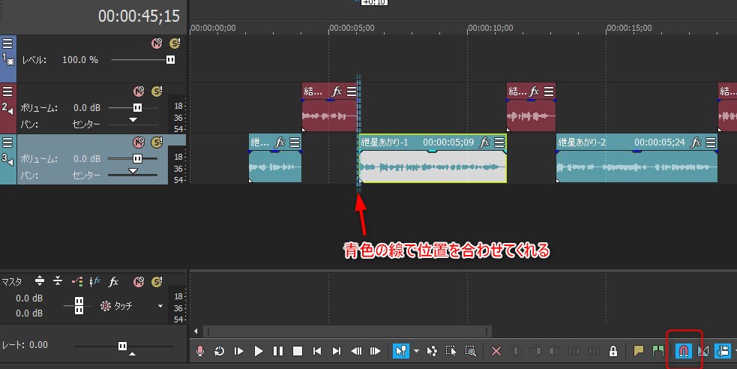Toggle the Lock event padlock icon

pyautogui.click(x=613, y=351)
